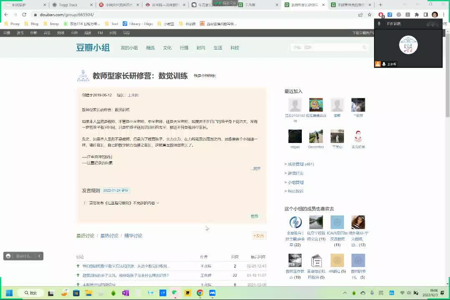Open the Proxy bookmark folder

tap(12, 24)
